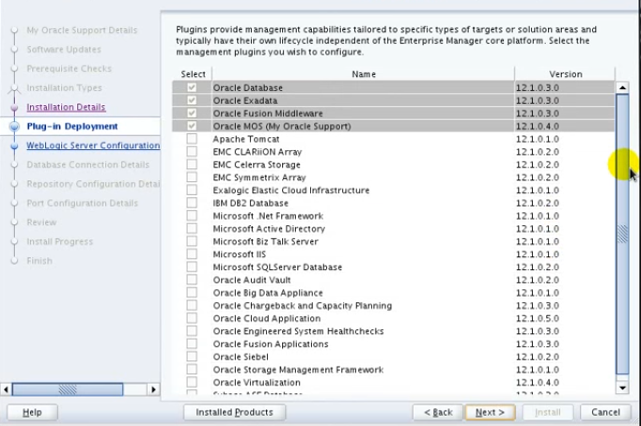Click the Port Configuration Details step
Viewport: 641px width, 426px height.
(82, 203)
